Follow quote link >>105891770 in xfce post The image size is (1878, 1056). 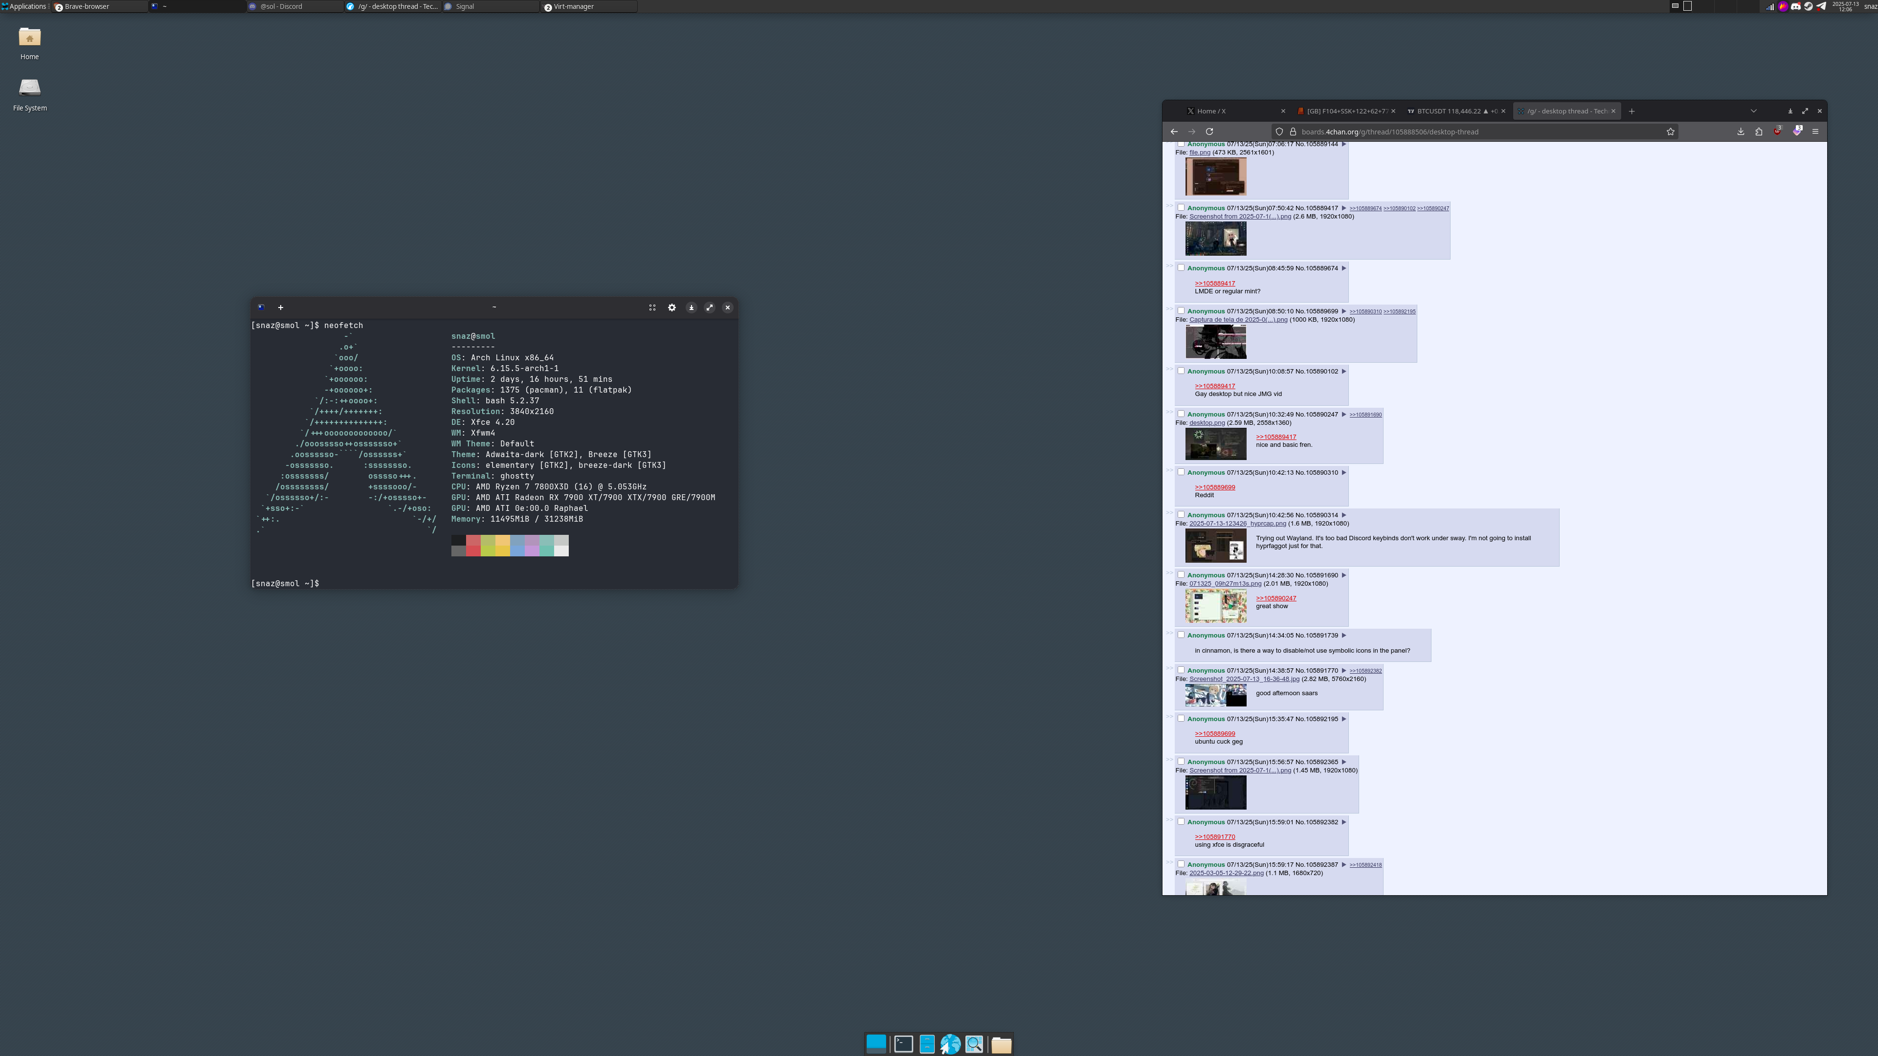click(x=1214, y=836)
